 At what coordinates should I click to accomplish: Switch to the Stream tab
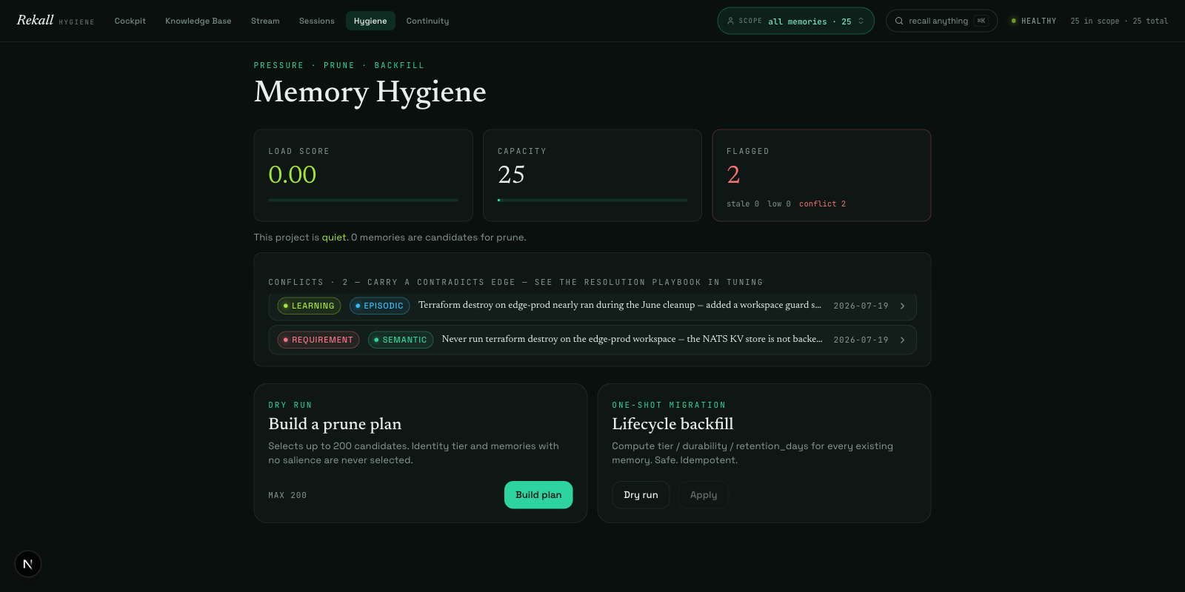pos(265,21)
